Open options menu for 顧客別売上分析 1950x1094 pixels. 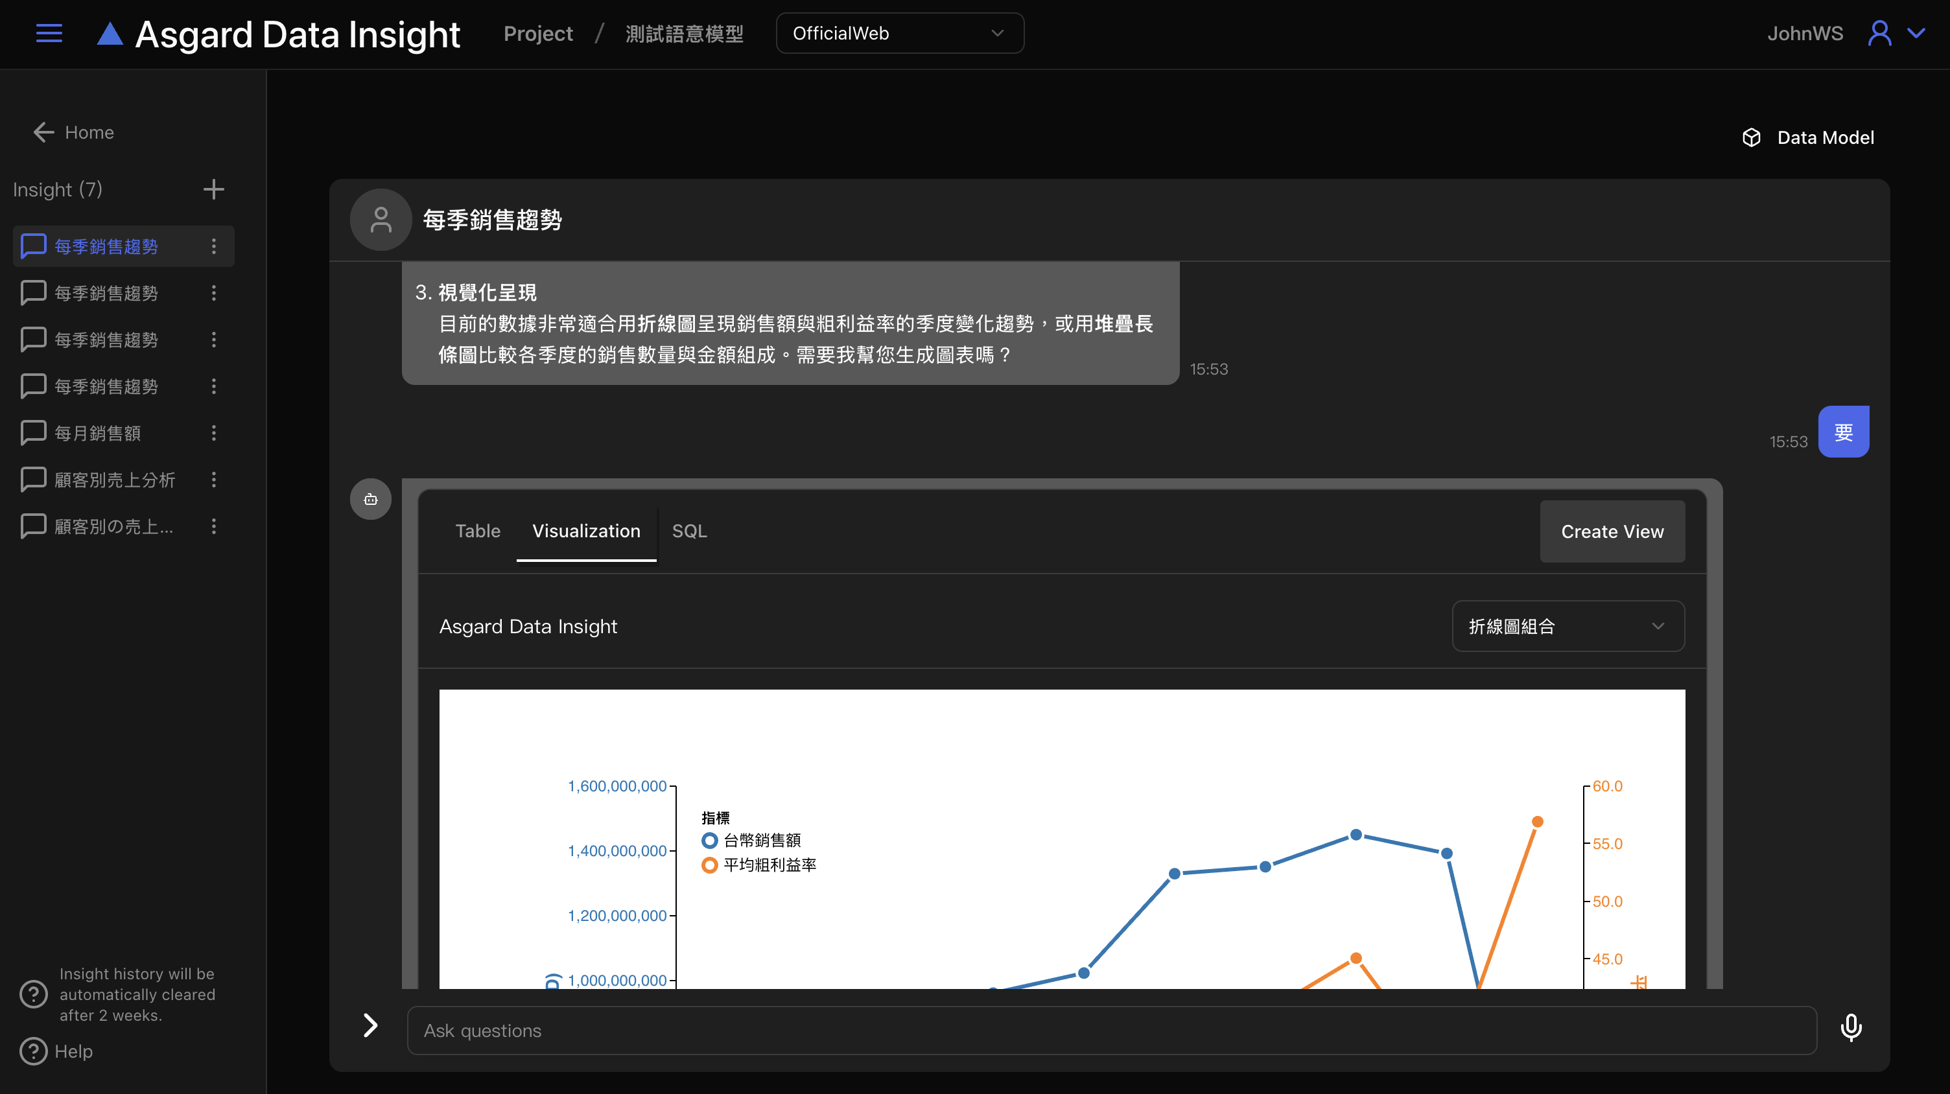tap(213, 480)
